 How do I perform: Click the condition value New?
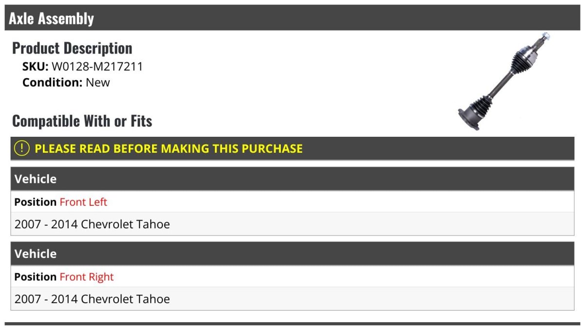tap(98, 82)
